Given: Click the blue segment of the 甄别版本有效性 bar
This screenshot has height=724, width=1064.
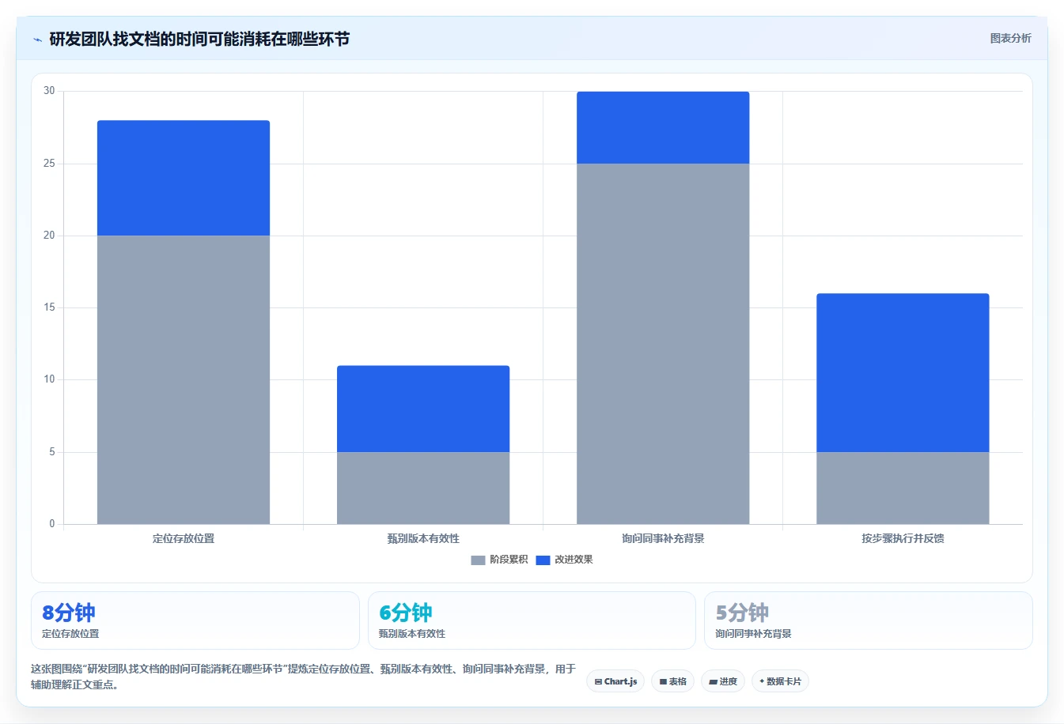Looking at the screenshot, I should click(x=423, y=409).
